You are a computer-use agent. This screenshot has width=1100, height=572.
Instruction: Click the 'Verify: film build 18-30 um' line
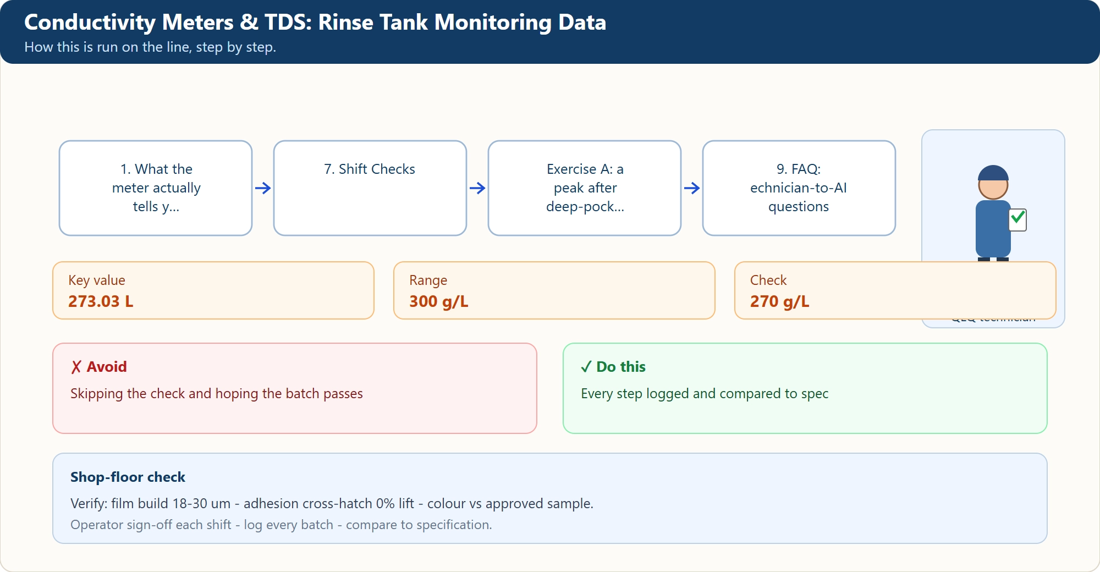[332, 504]
